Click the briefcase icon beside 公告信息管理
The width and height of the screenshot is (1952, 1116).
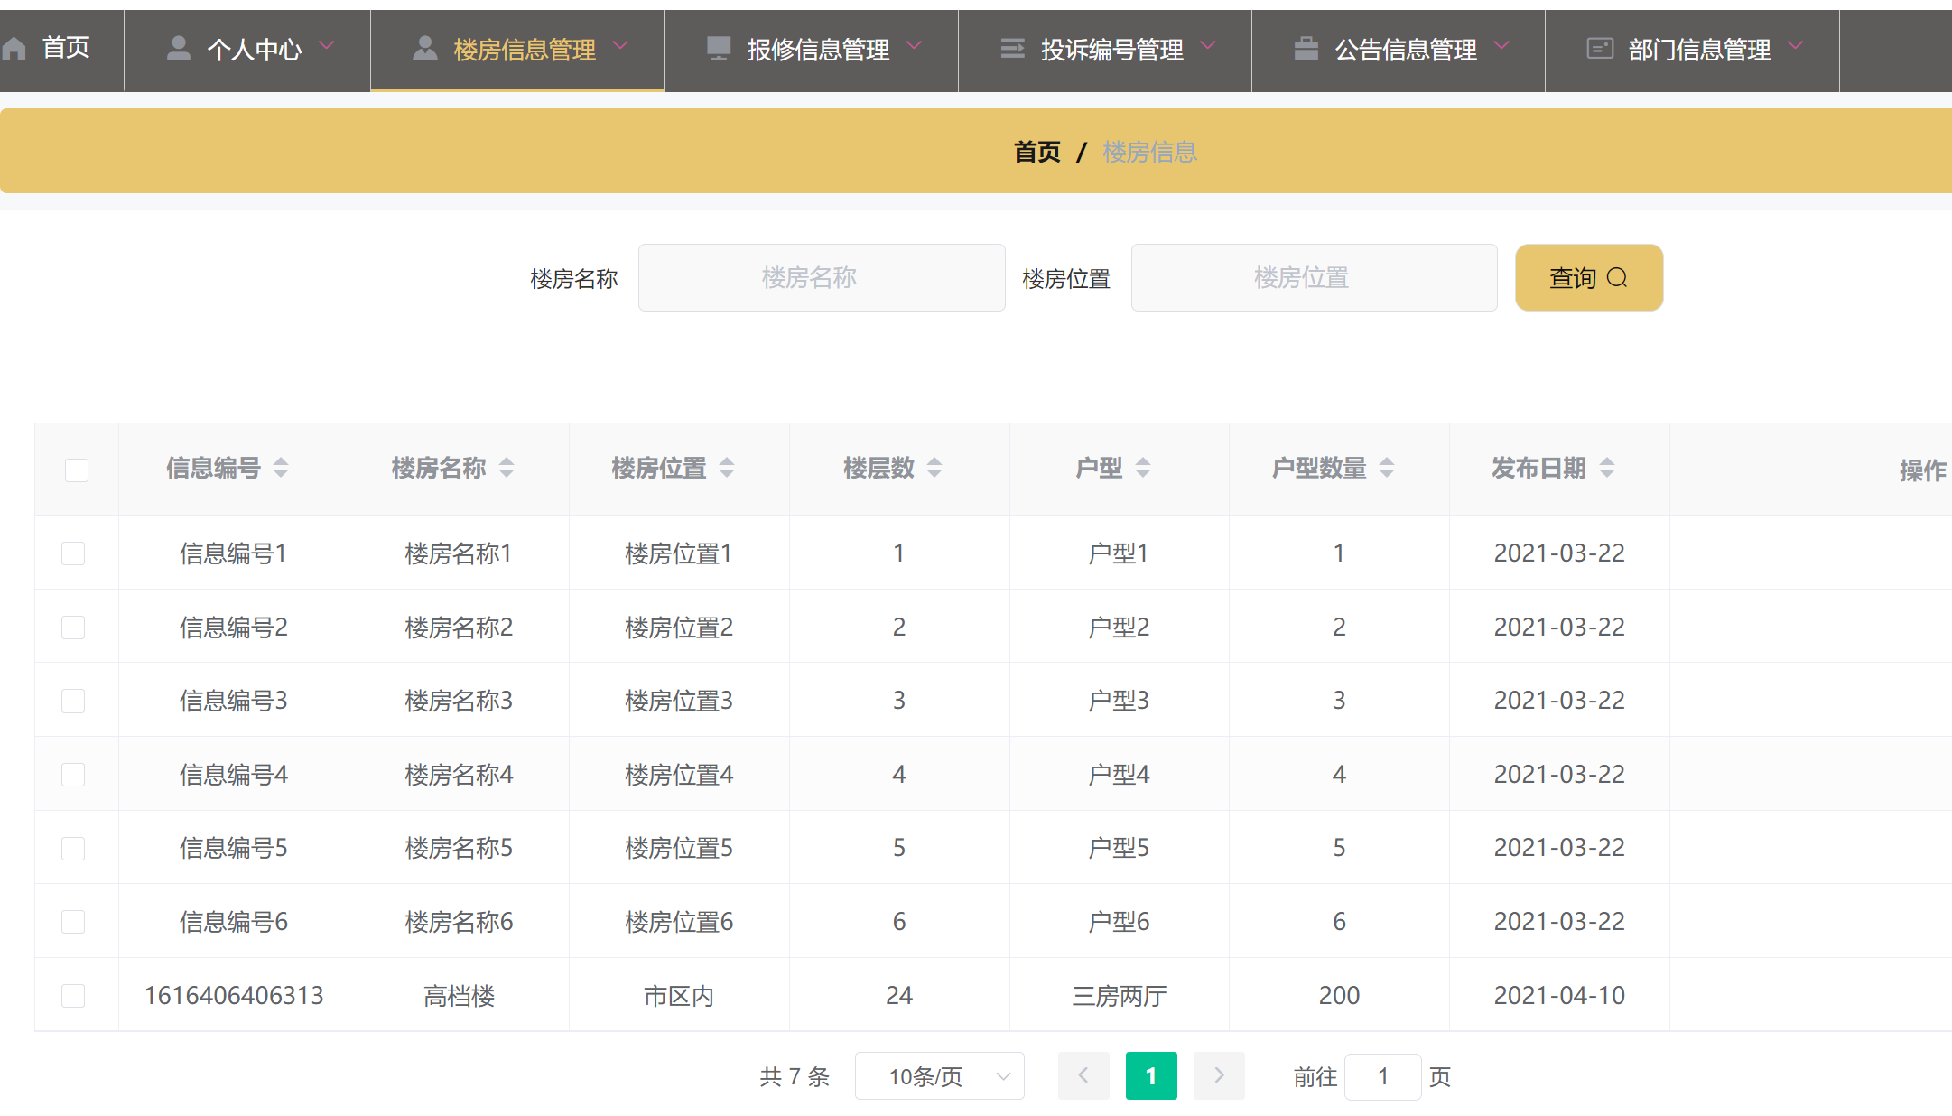click(x=1306, y=49)
